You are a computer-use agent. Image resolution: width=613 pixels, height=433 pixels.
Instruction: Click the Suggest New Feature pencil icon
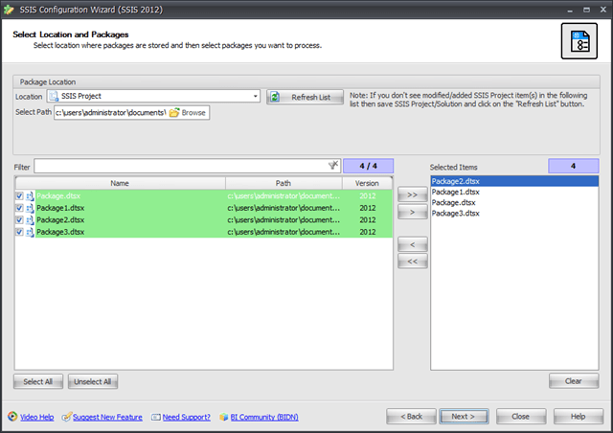point(66,417)
